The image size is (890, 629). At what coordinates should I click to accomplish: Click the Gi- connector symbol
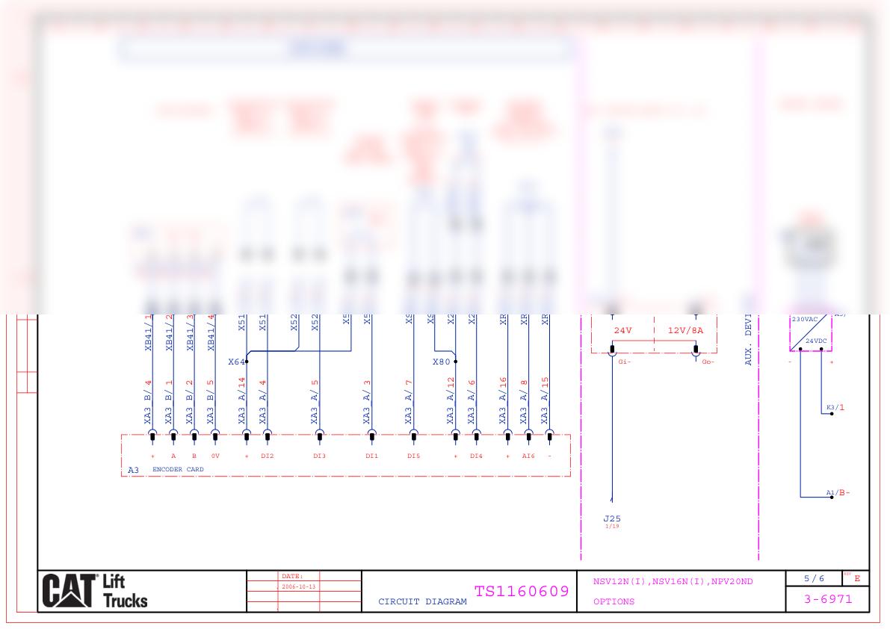tap(611, 349)
